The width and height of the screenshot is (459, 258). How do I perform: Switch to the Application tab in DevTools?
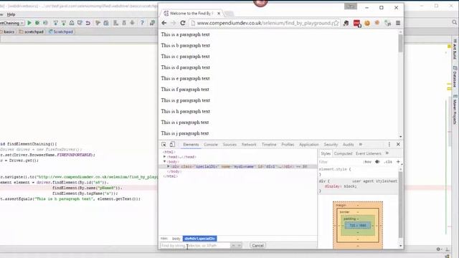coord(309,145)
